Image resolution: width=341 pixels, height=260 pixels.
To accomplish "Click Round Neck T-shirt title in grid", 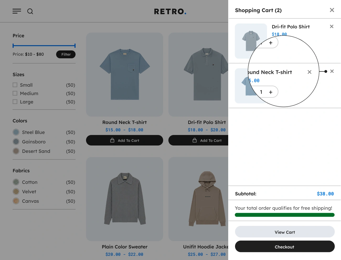I will (125, 122).
